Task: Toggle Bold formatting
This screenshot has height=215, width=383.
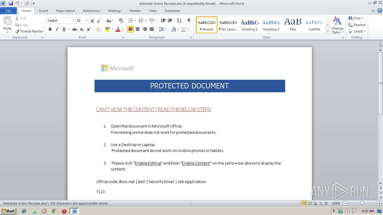Action: click(x=50, y=29)
